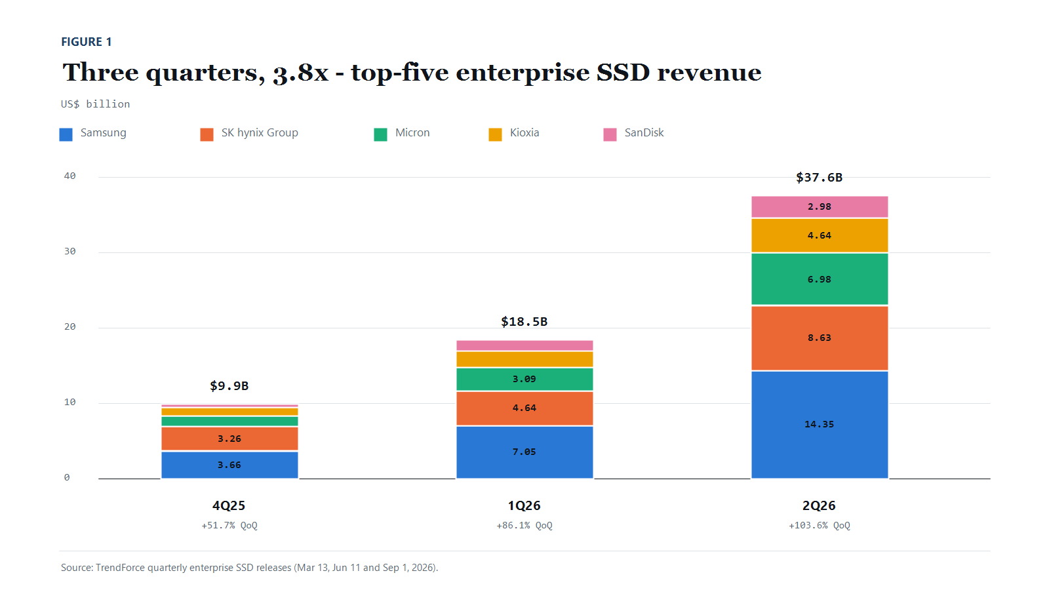The width and height of the screenshot is (1049, 590).
Task: Select the Kioxia legend label
Action: pos(524,133)
